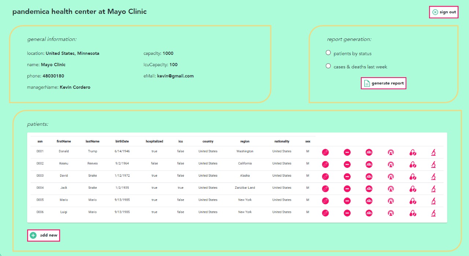Image resolution: width=469 pixels, height=256 pixels.
Task: Open contacts group icon for David Snake
Action: [369, 177]
